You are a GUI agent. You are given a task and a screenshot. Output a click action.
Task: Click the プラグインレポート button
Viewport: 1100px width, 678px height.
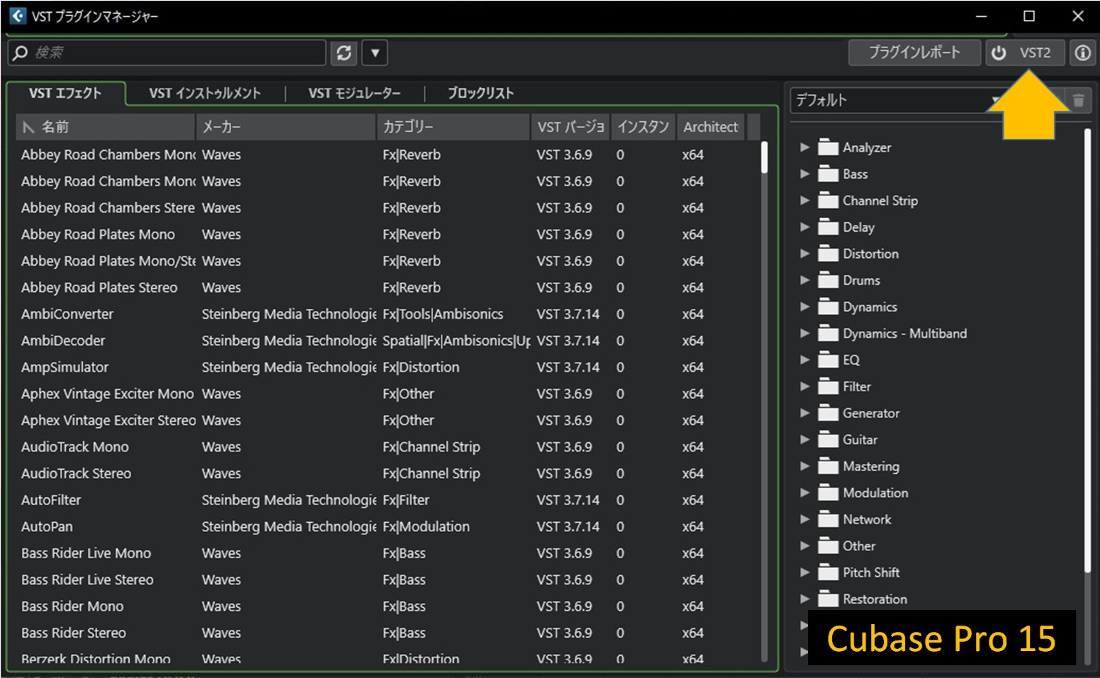pos(914,53)
